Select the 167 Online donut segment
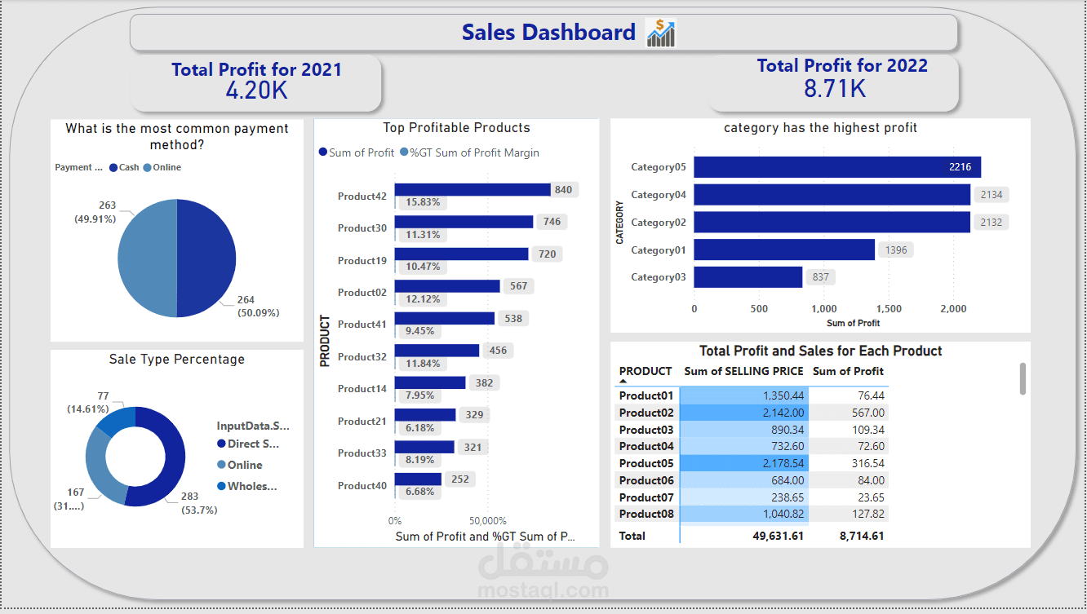 point(98,466)
